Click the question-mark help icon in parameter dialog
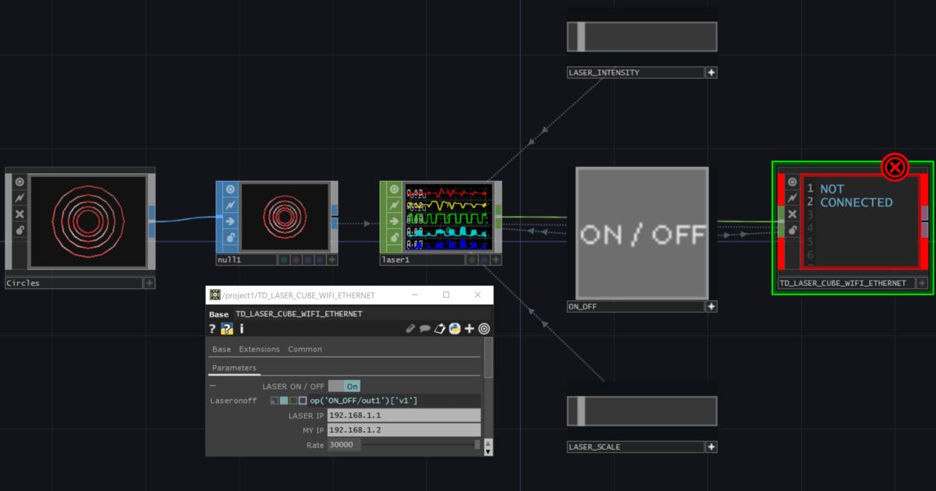936x491 pixels. pos(211,328)
